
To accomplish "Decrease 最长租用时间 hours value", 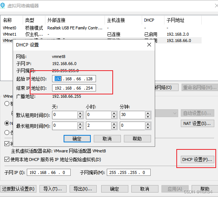I will click(x=114, y=127).
